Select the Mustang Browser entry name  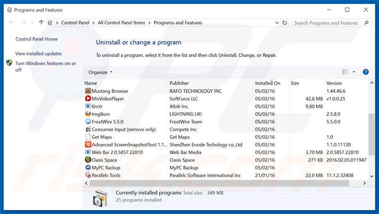tap(110, 91)
